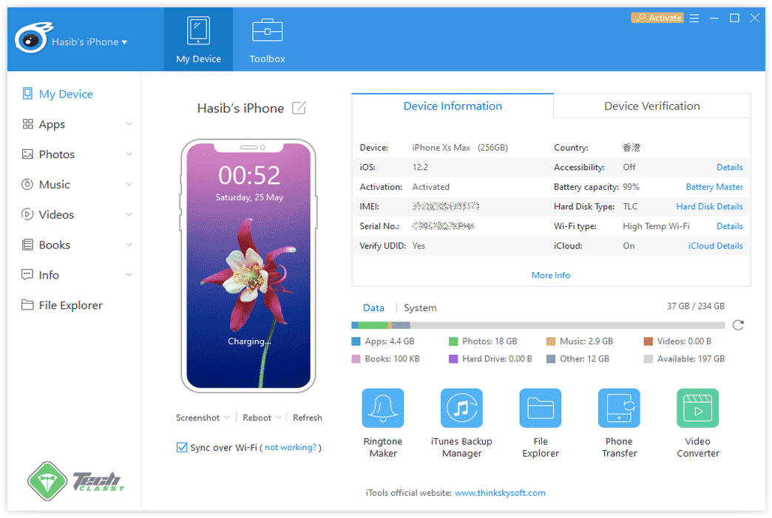The image size is (772, 518).
Task: Open the Video Converter tool
Action: tap(697, 409)
